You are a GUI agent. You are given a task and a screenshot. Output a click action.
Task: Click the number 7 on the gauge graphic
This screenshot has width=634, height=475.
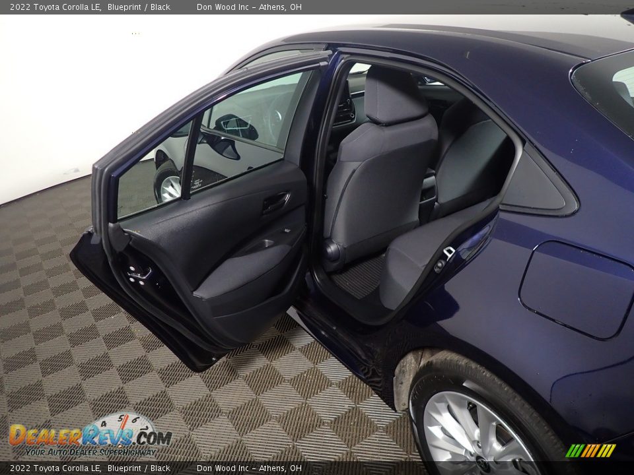coord(146,429)
